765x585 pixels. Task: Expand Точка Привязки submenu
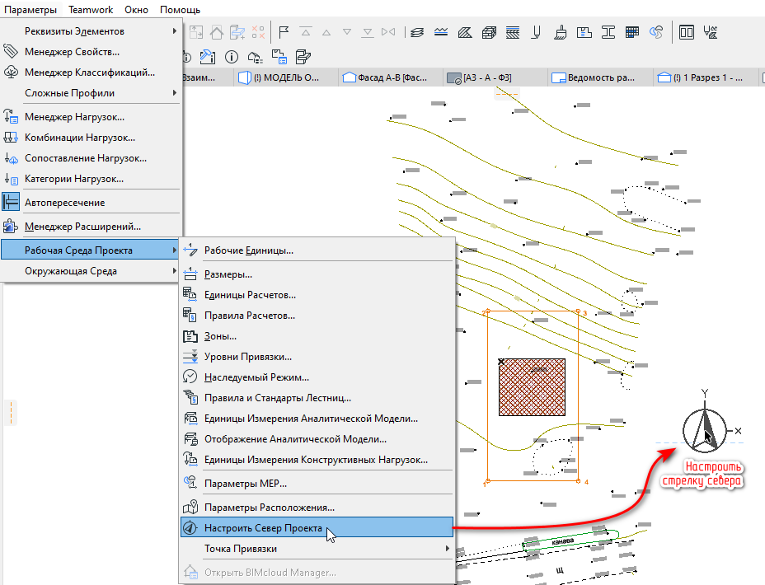click(317, 549)
